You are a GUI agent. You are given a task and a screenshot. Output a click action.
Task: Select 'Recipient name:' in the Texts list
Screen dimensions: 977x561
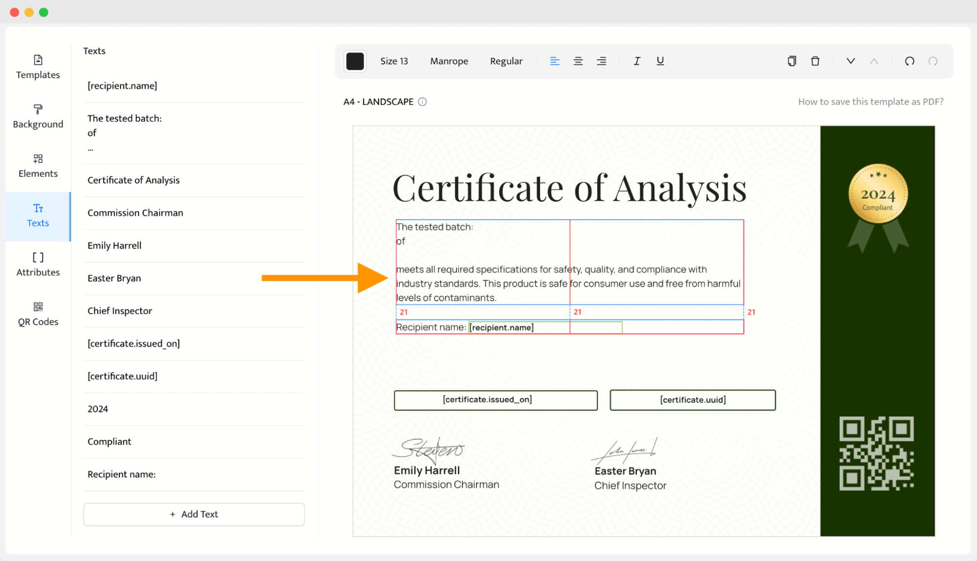194,475
